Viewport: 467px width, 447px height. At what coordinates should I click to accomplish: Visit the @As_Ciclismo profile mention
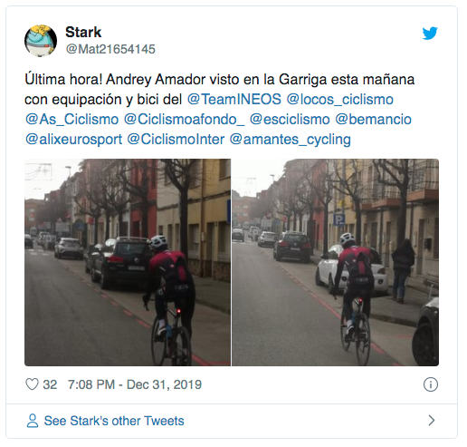71,120
